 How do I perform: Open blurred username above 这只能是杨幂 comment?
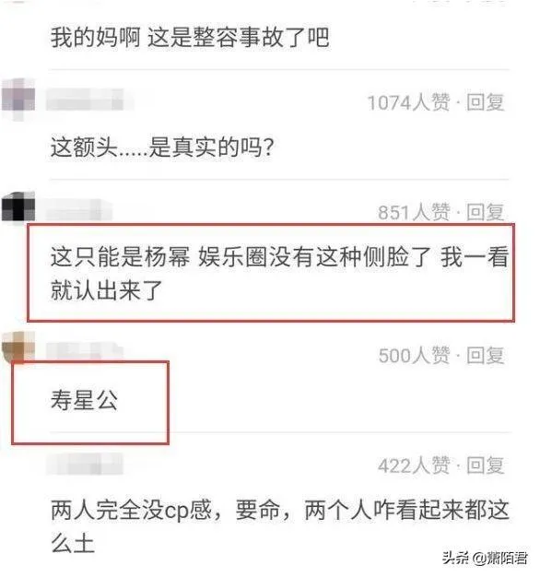(78, 209)
